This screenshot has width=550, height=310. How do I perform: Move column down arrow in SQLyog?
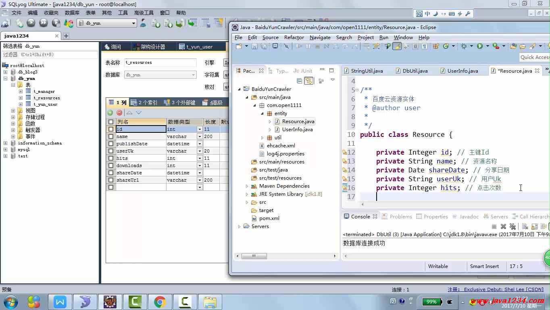(x=139, y=113)
